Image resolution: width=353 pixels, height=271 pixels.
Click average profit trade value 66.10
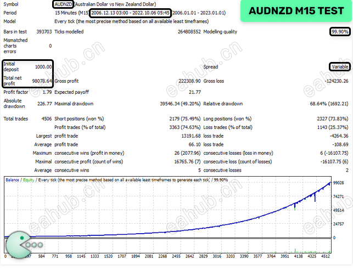(194, 144)
